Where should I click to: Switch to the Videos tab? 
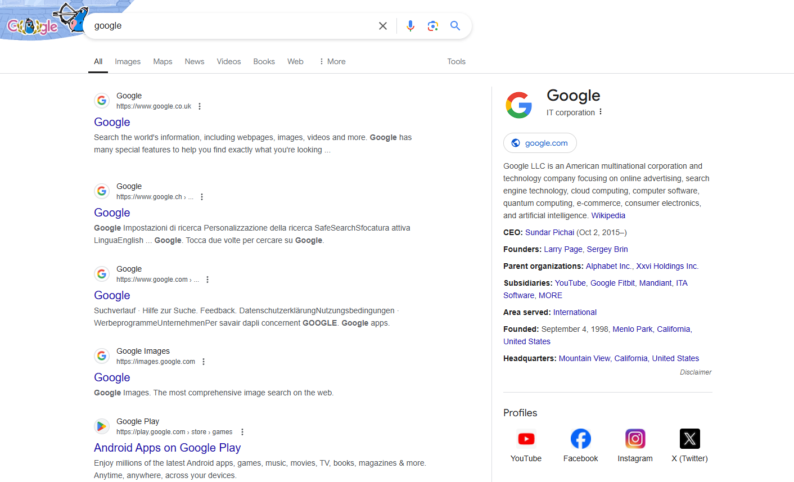(x=229, y=62)
